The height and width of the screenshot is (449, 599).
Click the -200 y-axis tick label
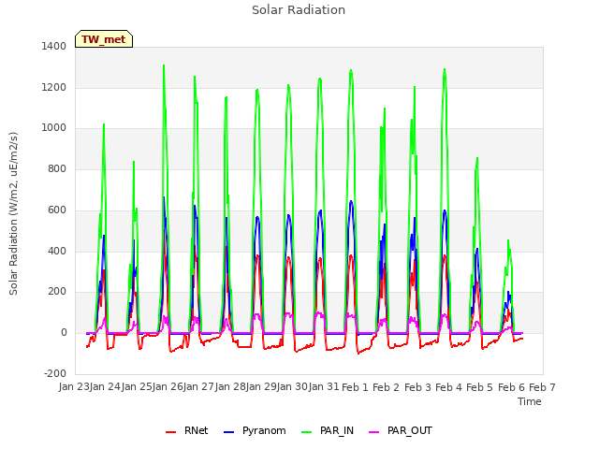[55, 373]
